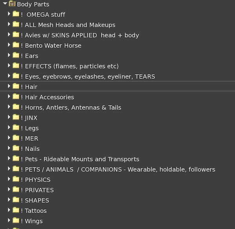Image resolution: width=235 pixels, height=229 pixels.
Task: Click the Legs folder icon
Action: [x=16, y=127]
